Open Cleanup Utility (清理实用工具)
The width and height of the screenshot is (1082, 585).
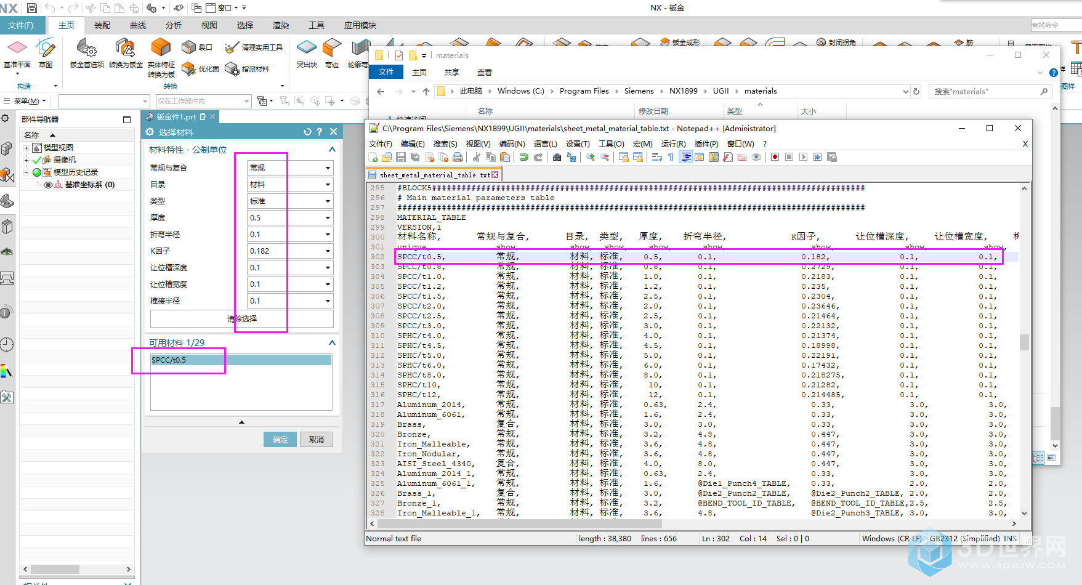pyautogui.click(x=254, y=47)
